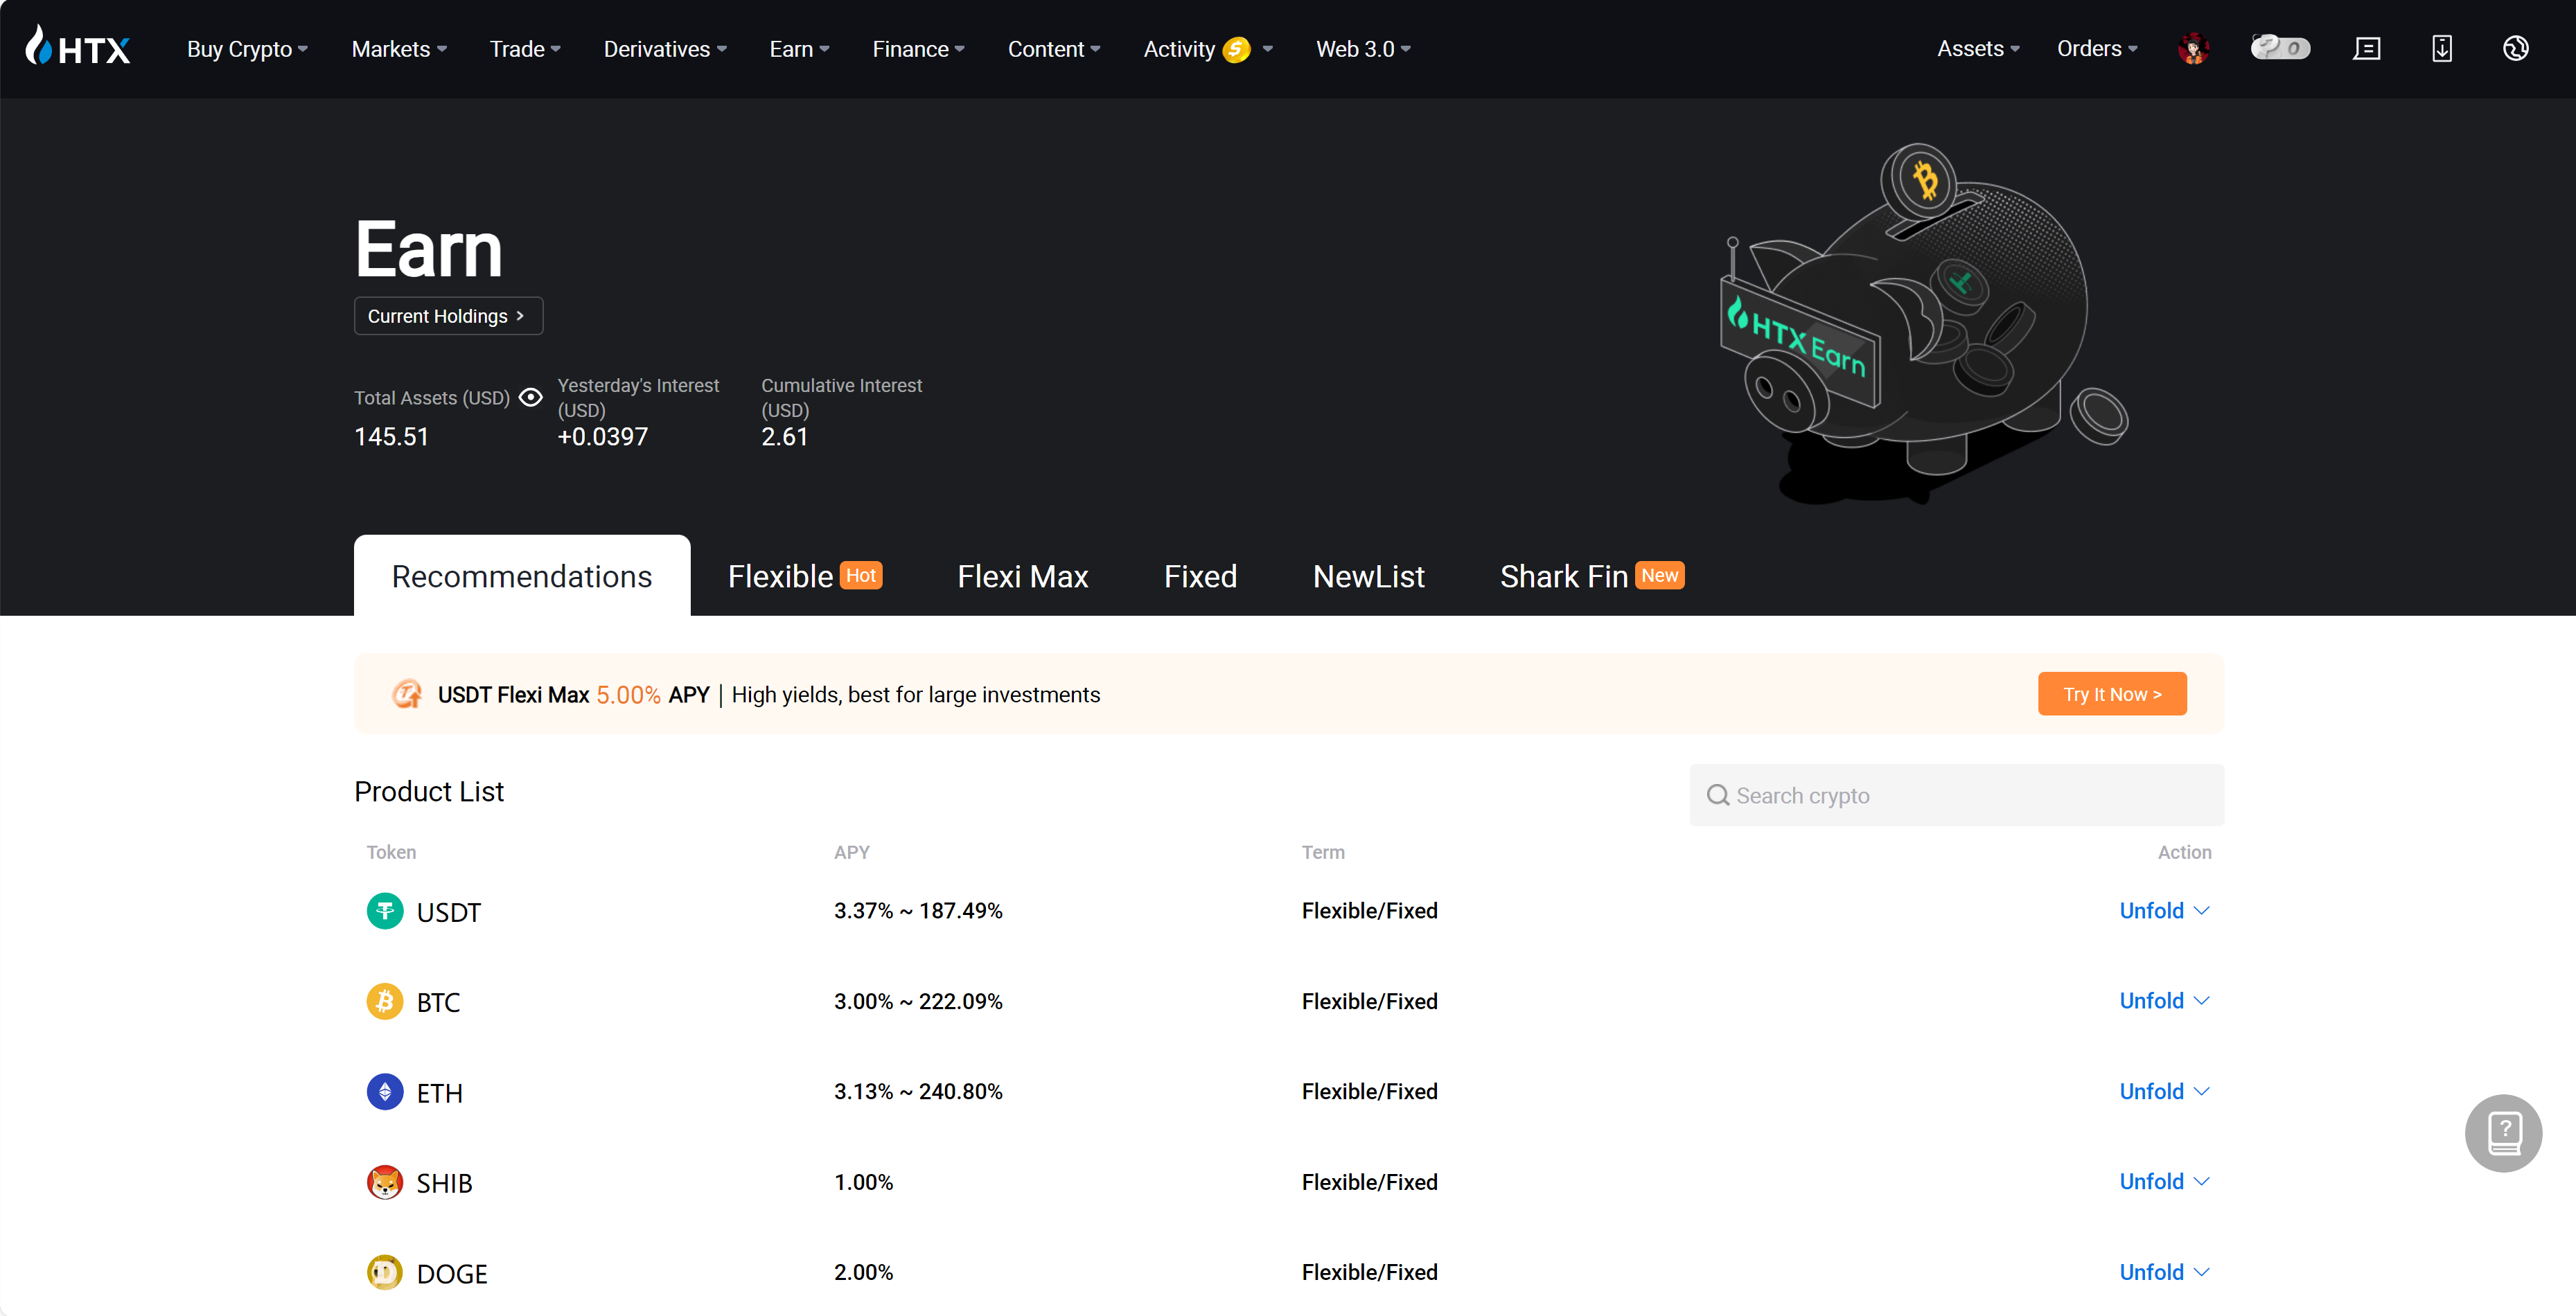Click the ETH token icon

[384, 1092]
